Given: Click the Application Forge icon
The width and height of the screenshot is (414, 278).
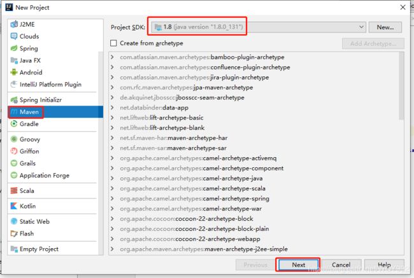Looking at the screenshot, I should pos(14,175).
